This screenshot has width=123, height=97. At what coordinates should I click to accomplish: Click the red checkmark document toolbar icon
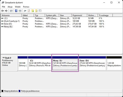[x=29, y=11]
